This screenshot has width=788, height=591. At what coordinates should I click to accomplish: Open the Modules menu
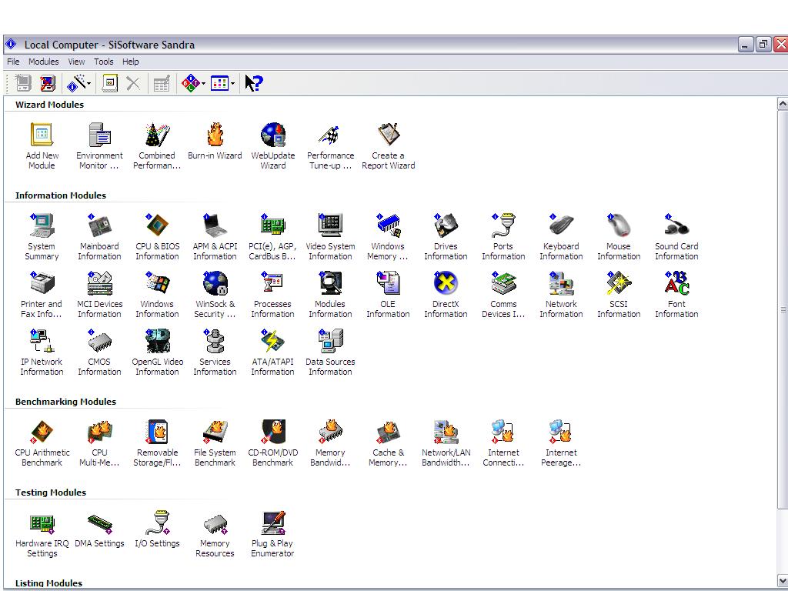43,62
